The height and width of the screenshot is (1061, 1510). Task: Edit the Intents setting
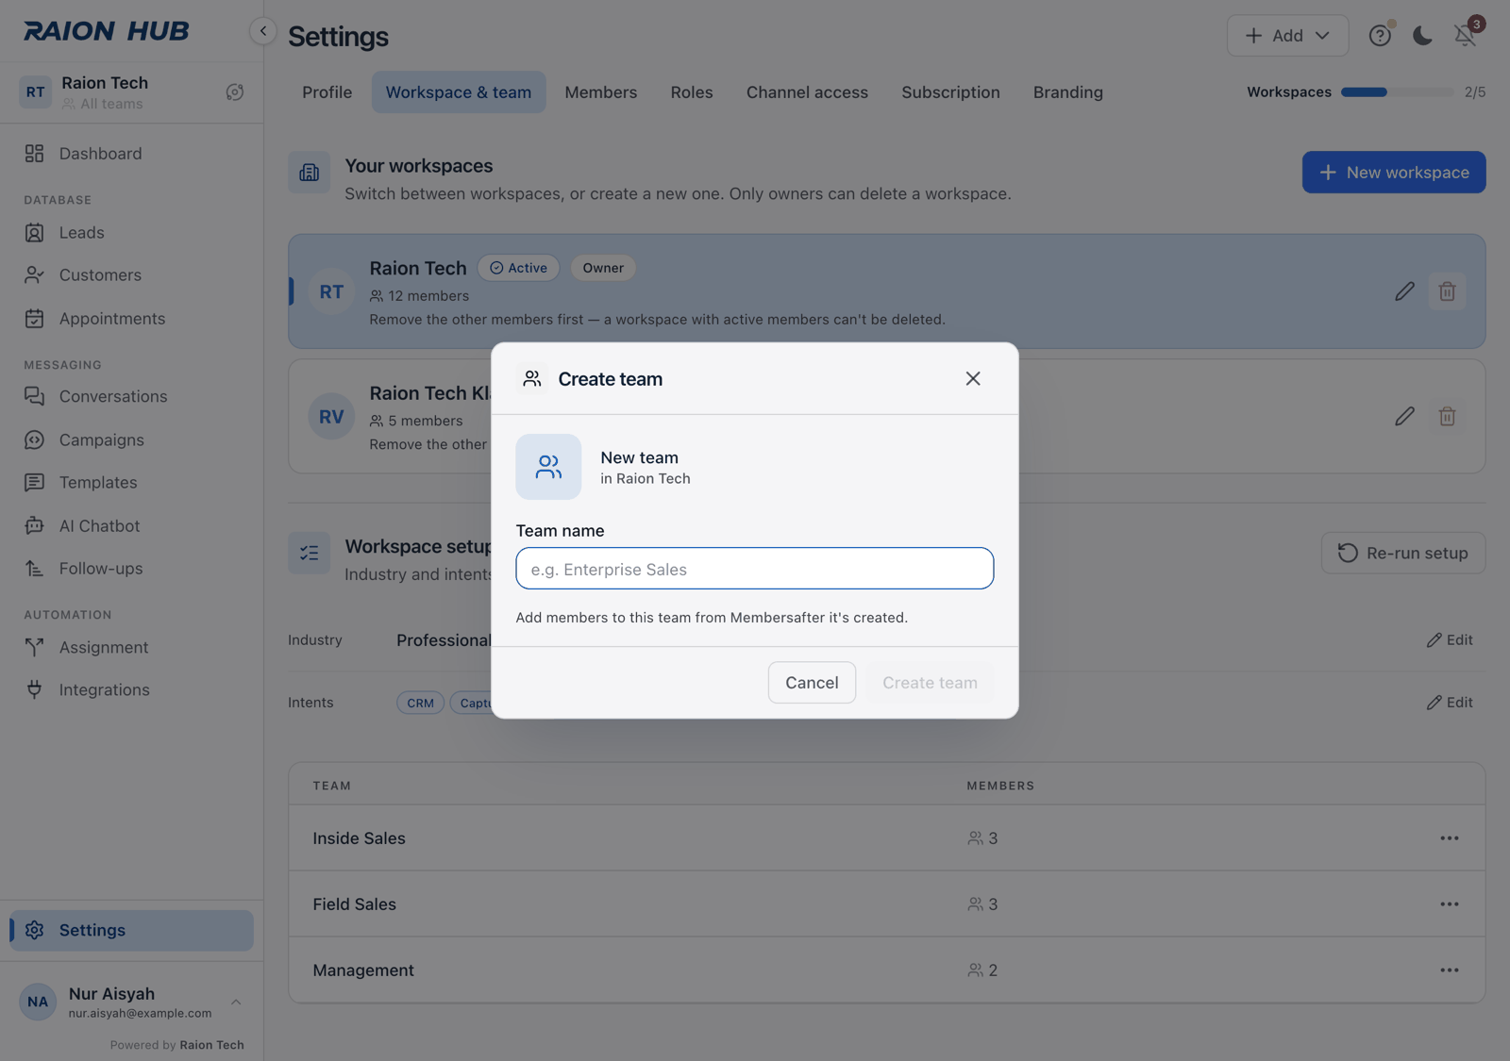pyautogui.click(x=1450, y=703)
